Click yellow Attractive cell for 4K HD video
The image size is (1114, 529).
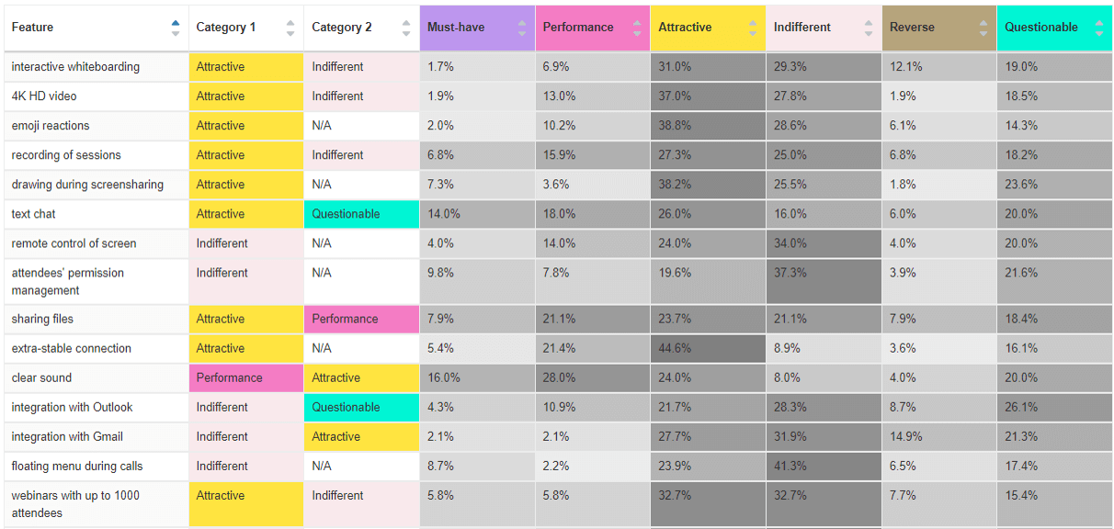click(221, 96)
